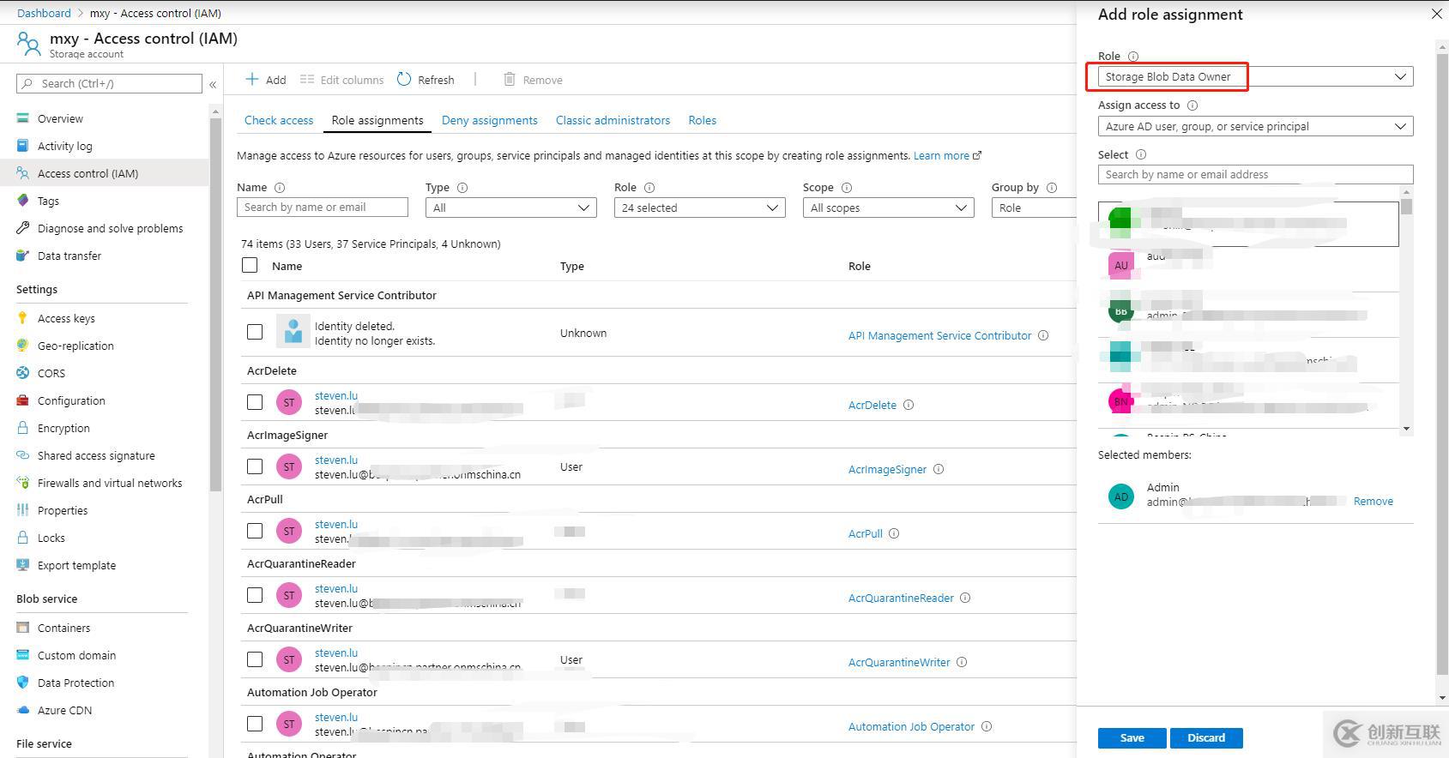Click the Add role assignment panel scrollbar
Screen dimensions: 1449x758
pos(1441,364)
